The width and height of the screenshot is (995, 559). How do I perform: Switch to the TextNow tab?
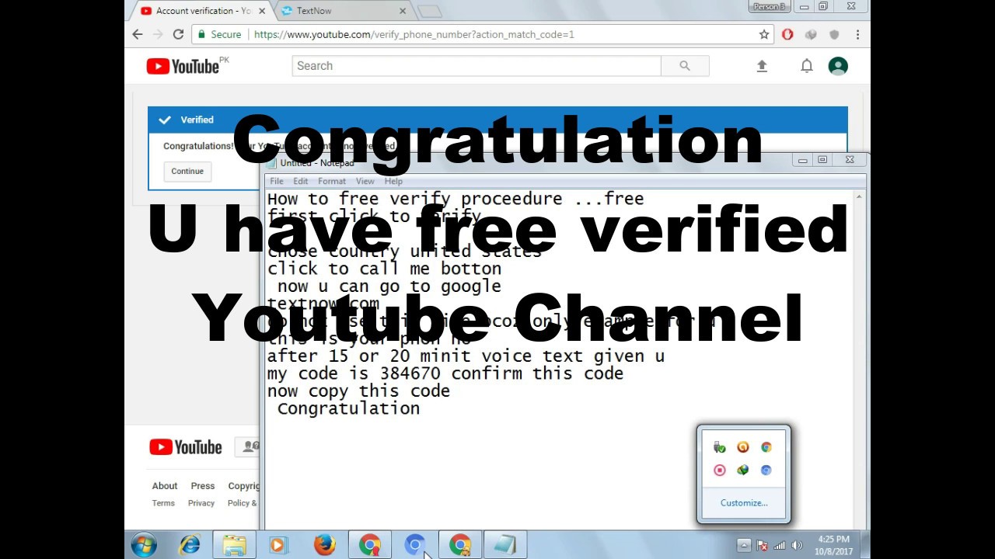pos(342,11)
